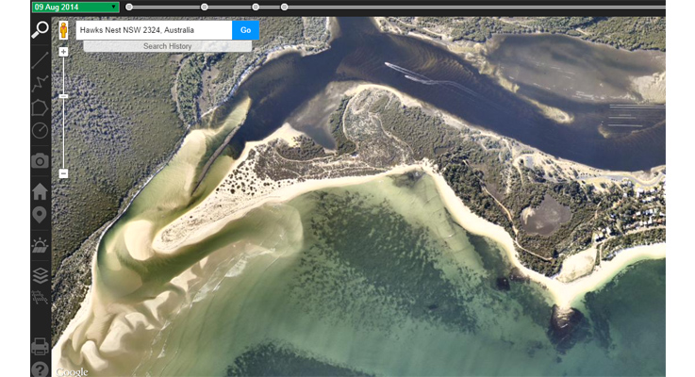Image resolution: width=695 pixels, height=377 pixels.
Task: Click the first marker on date timeline
Action: point(129,7)
